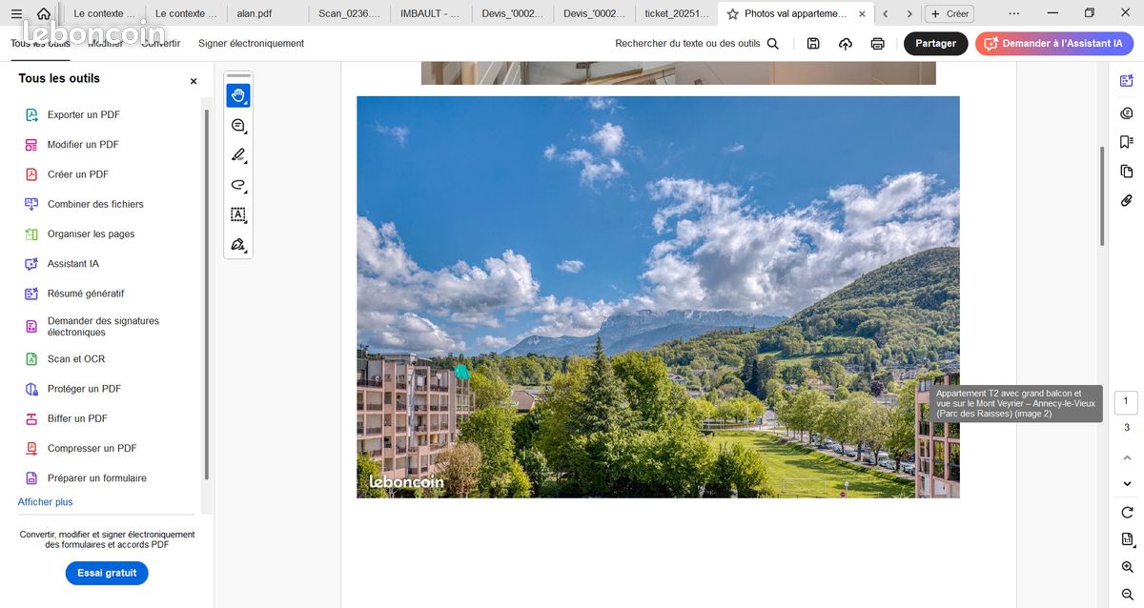Expand the list with Afficher plus
The image size is (1144, 608).
click(x=45, y=502)
